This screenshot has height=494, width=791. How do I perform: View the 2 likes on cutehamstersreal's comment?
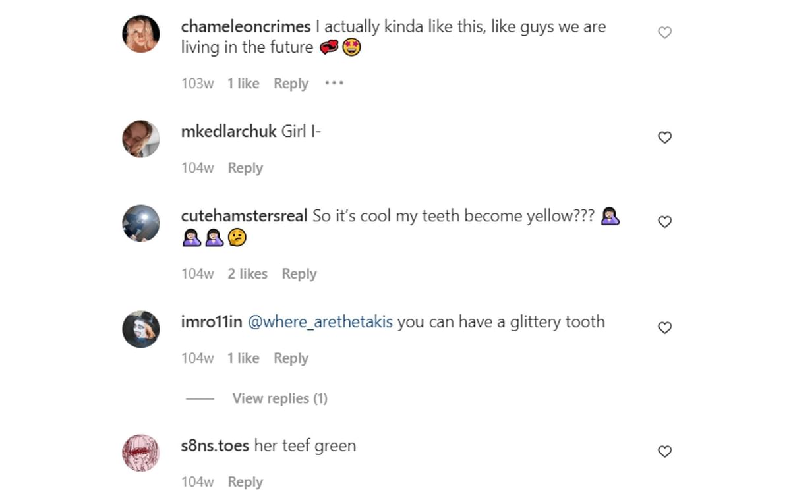tap(247, 273)
